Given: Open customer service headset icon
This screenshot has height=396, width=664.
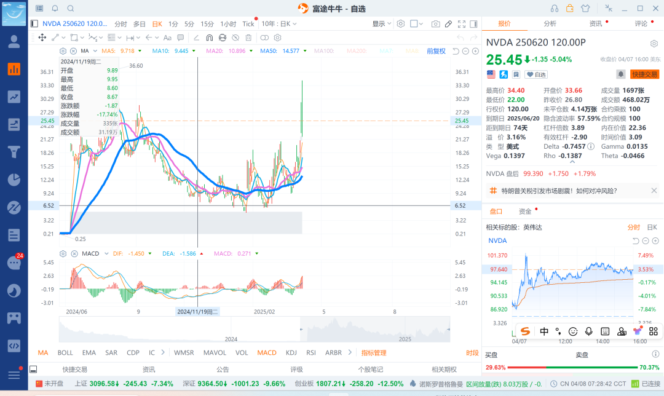Looking at the screenshot, I should [555, 8].
